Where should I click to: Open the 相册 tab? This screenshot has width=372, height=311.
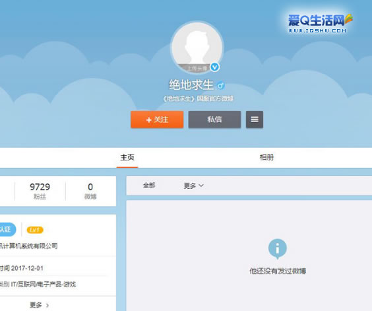(x=266, y=157)
